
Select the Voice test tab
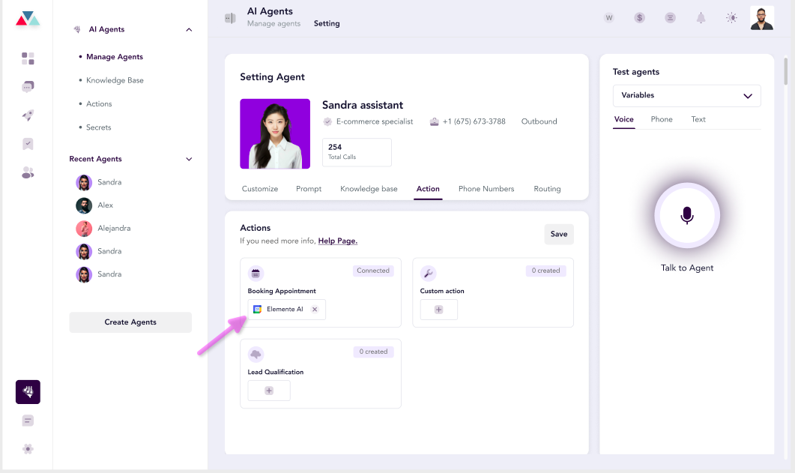point(623,119)
